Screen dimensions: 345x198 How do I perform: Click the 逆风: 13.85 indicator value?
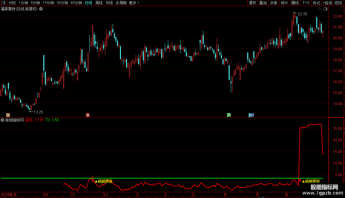coord(34,120)
